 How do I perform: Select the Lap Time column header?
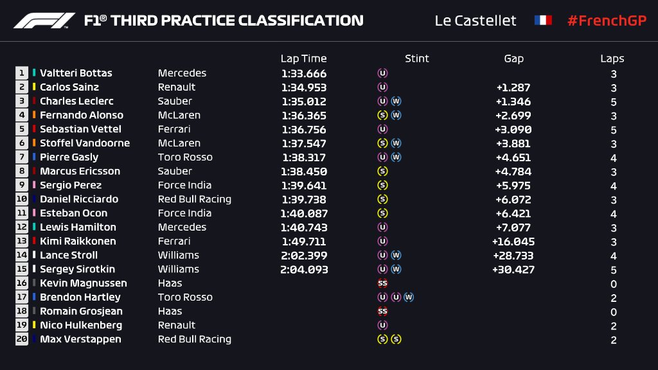click(x=303, y=58)
